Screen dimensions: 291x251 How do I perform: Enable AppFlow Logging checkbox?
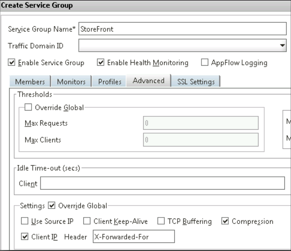click(205, 63)
